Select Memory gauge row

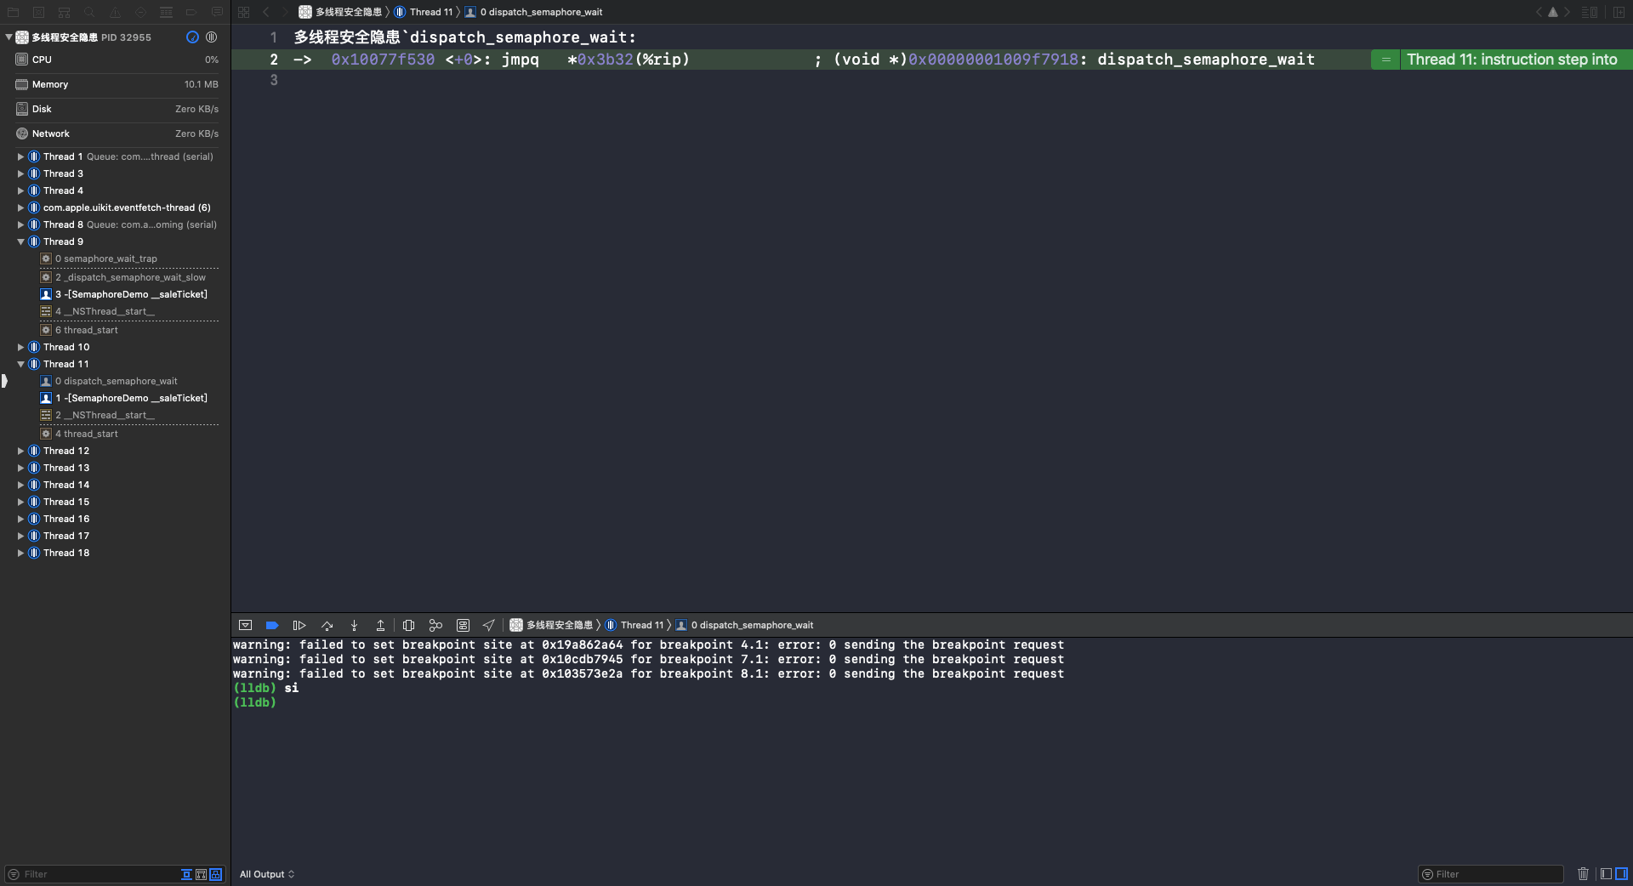click(x=116, y=84)
